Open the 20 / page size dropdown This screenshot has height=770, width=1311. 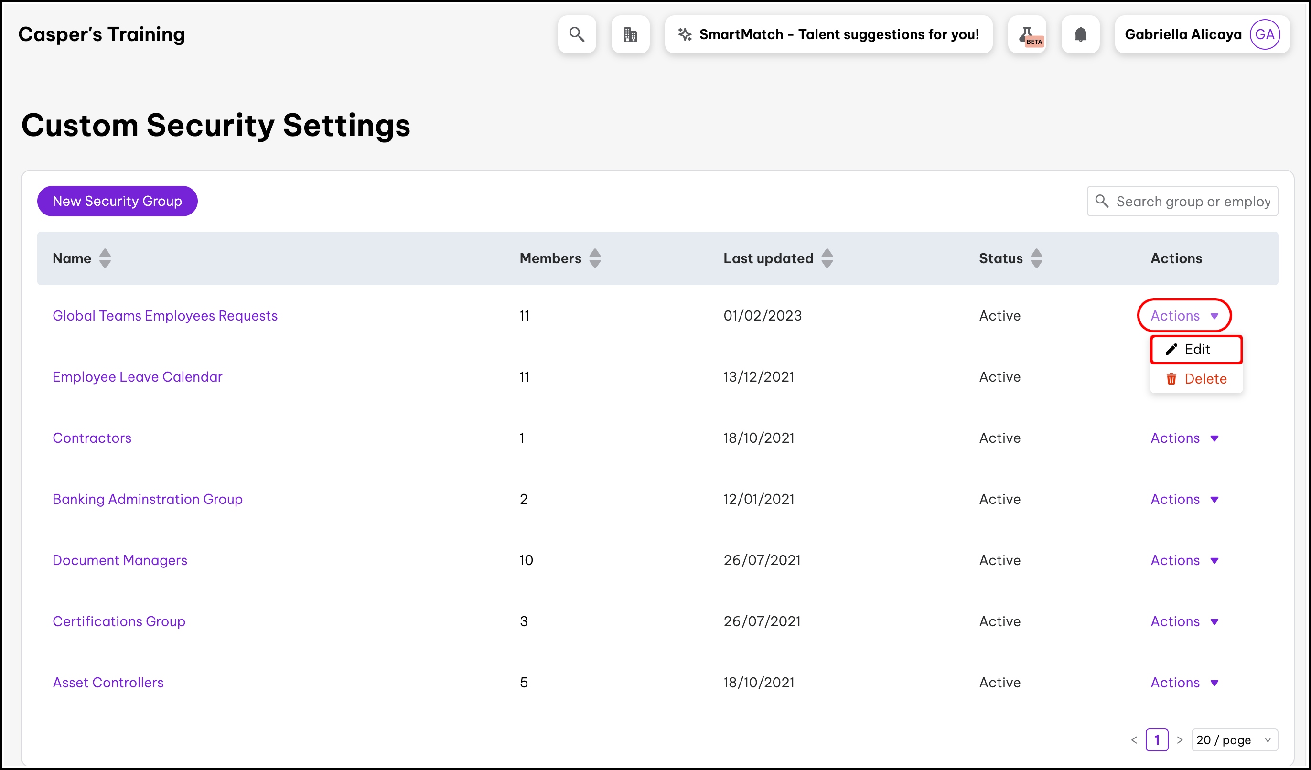(1234, 740)
